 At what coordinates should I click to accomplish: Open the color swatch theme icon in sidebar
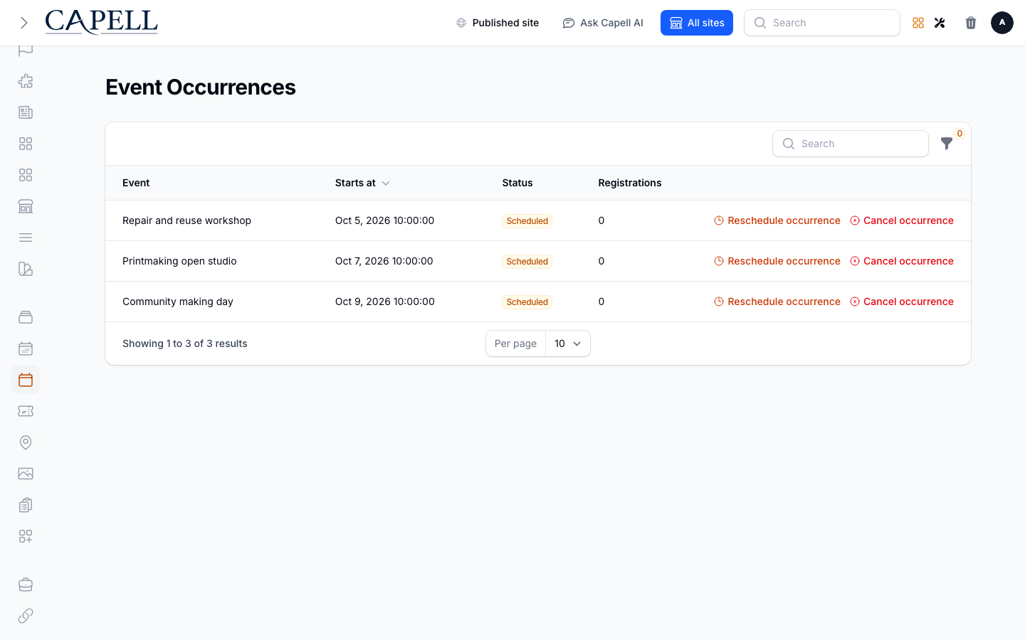coord(26,269)
